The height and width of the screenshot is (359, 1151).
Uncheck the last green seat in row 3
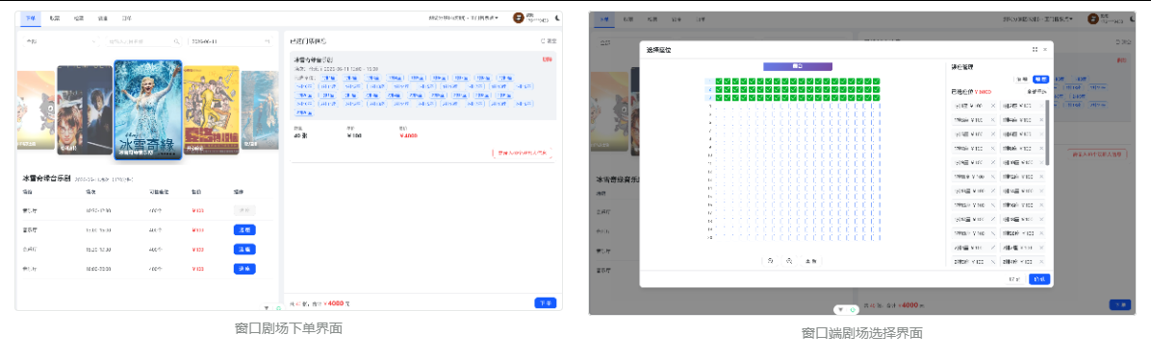pos(877,98)
